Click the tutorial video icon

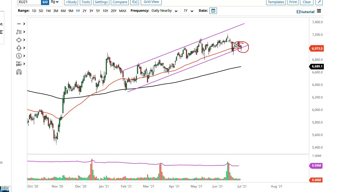[298, 12]
